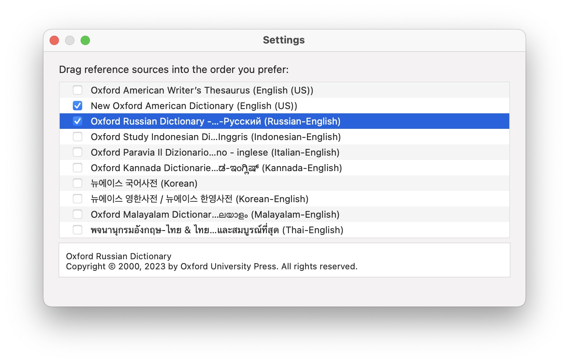
Task: Select New Oxford American Dictionary row text
Action: [x=194, y=106]
